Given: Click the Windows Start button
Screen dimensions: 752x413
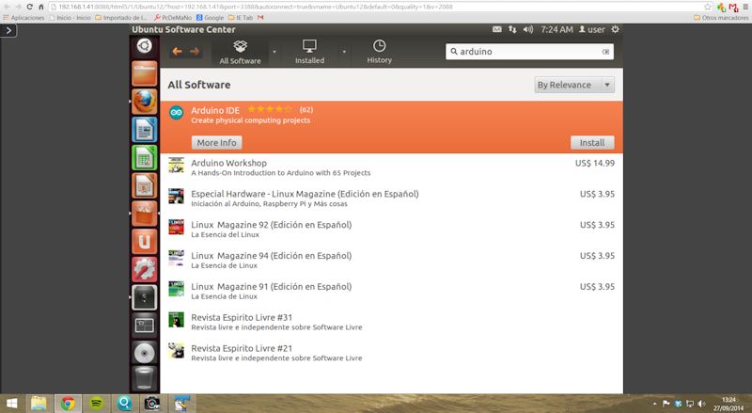Looking at the screenshot, I should (x=11, y=404).
